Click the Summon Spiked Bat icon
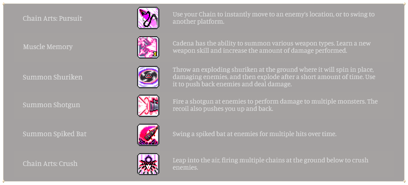This screenshot has width=408, height=185. (148, 135)
